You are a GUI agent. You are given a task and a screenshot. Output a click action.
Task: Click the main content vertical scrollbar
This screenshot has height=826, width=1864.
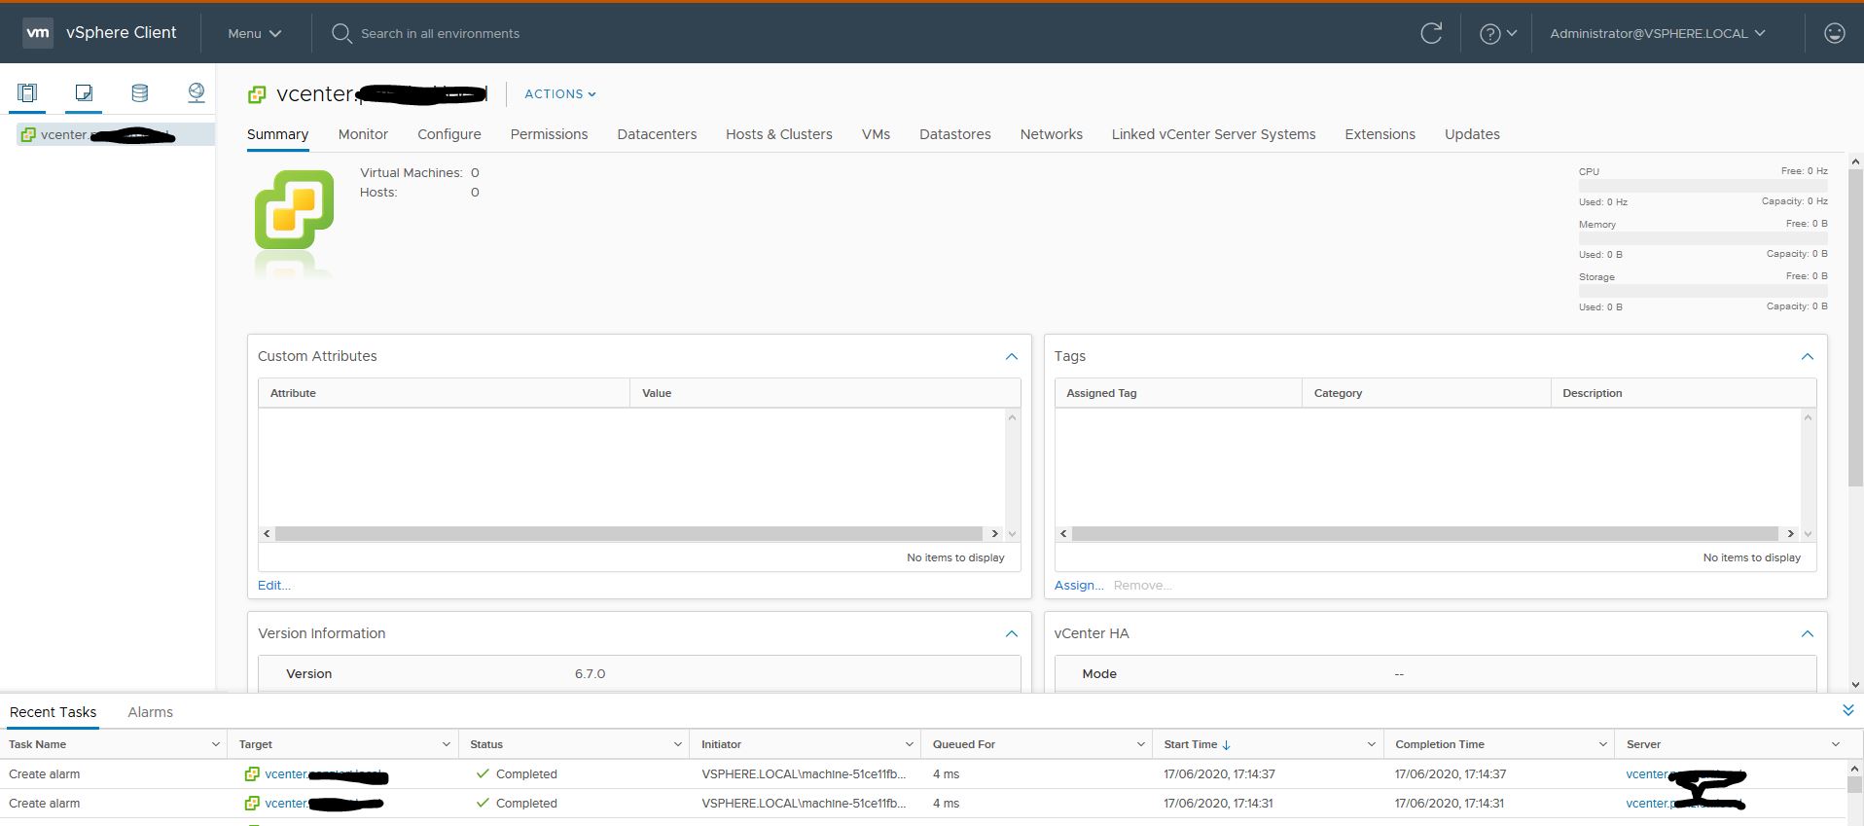click(x=1855, y=329)
